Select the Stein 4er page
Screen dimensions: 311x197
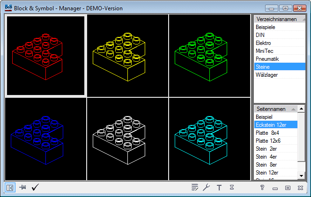click(x=276, y=157)
